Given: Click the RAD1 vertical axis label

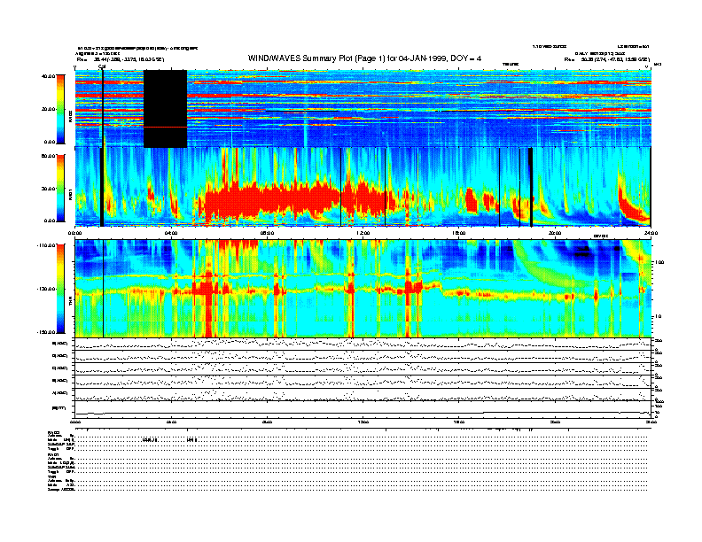Looking at the screenshot, I should [x=70, y=196].
